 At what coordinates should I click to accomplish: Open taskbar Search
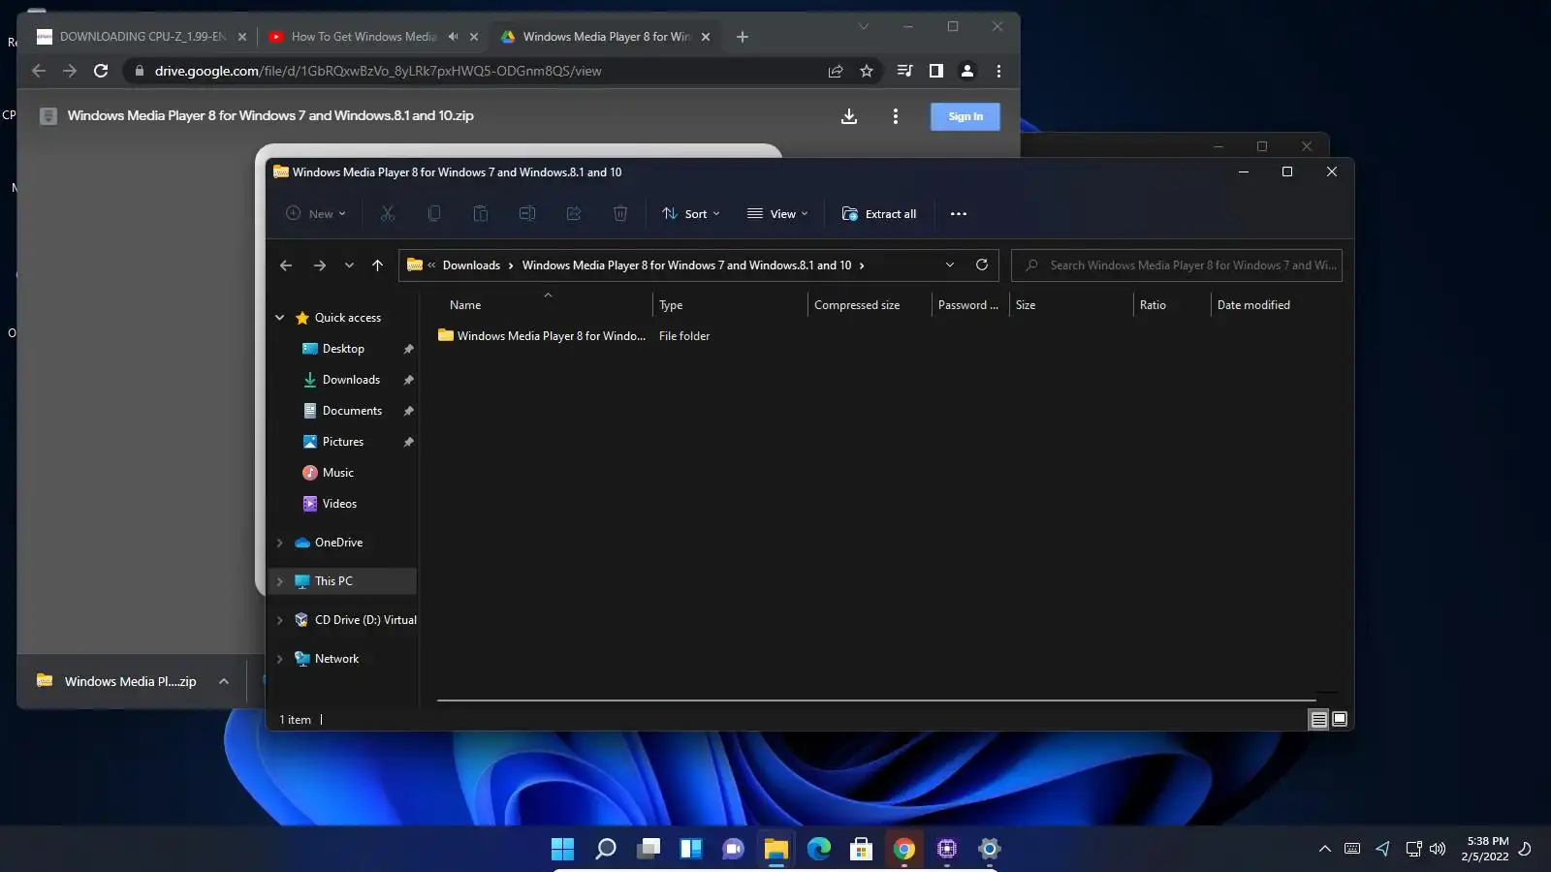pyautogui.click(x=606, y=849)
